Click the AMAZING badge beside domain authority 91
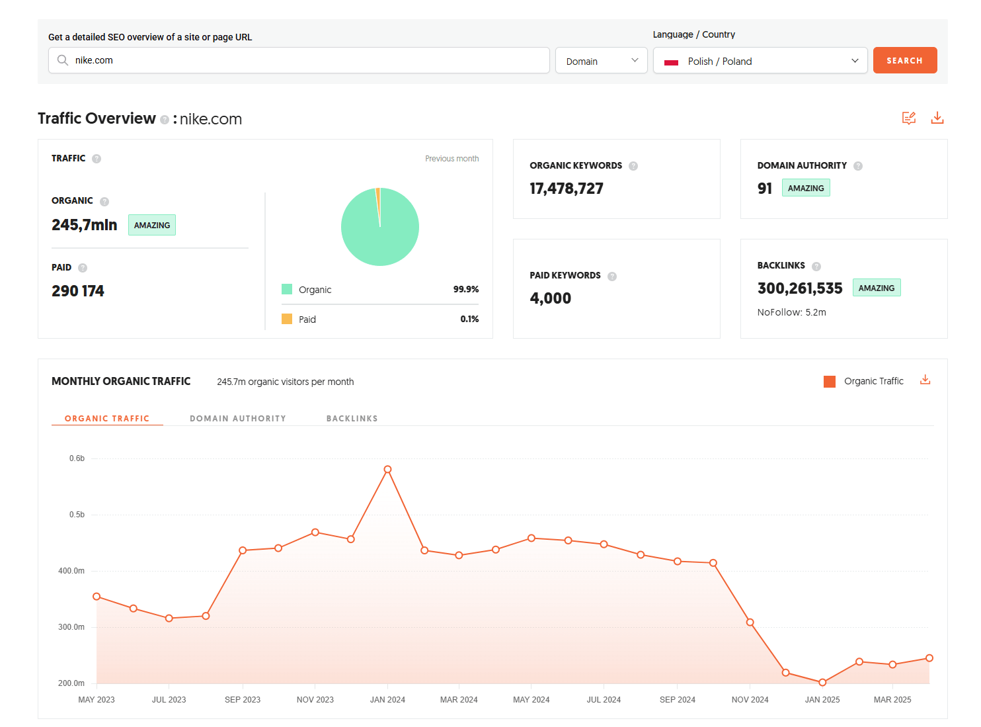The image size is (981, 727). (806, 188)
